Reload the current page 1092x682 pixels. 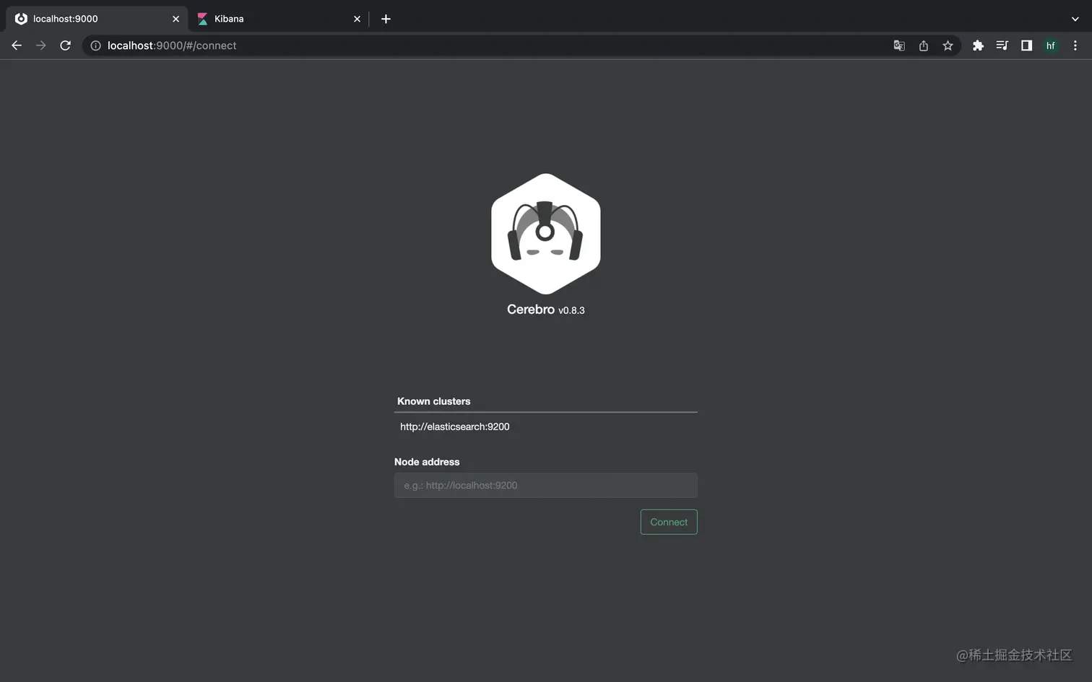[65, 45]
